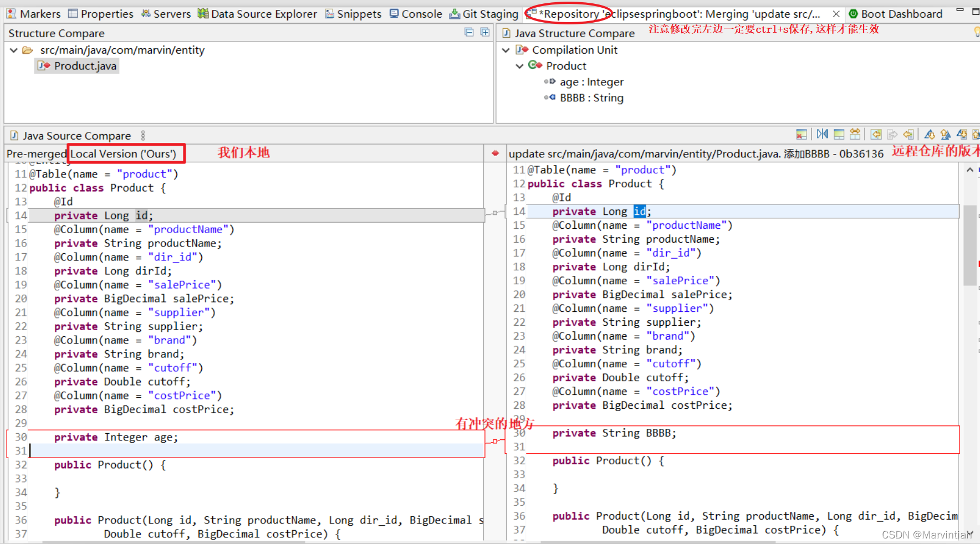The height and width of the screenshot is (544, 980).
Task: Select Product.java in Structure Compare
Action: tap(77, 66)
